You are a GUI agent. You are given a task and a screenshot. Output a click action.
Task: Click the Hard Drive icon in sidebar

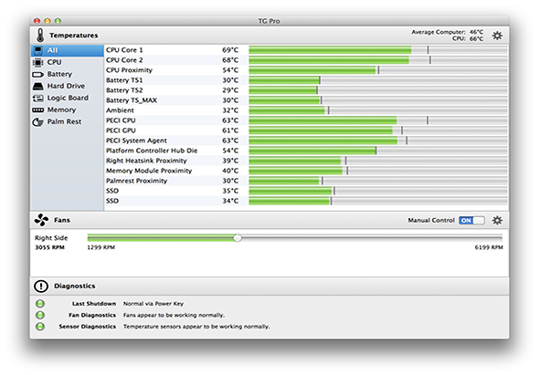pos(37,86)
